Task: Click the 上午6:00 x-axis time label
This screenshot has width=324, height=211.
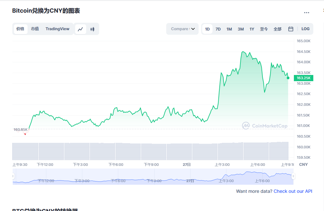Action: (x=258, y=165)
